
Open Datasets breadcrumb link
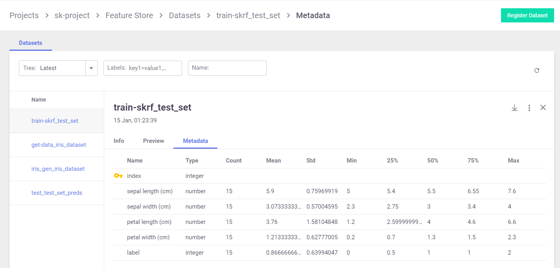(x=185, y=15)
